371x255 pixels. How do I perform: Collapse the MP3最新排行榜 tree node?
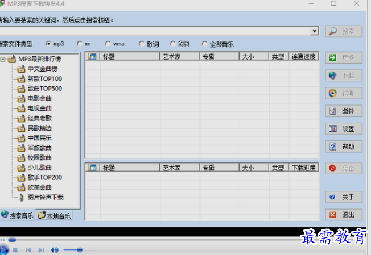point(3,59)
